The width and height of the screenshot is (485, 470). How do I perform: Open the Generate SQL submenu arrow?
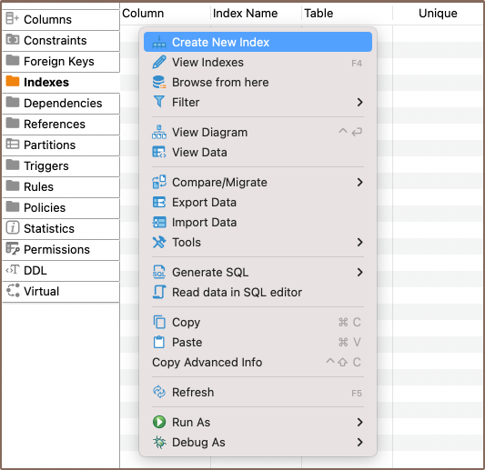[359, 272]
